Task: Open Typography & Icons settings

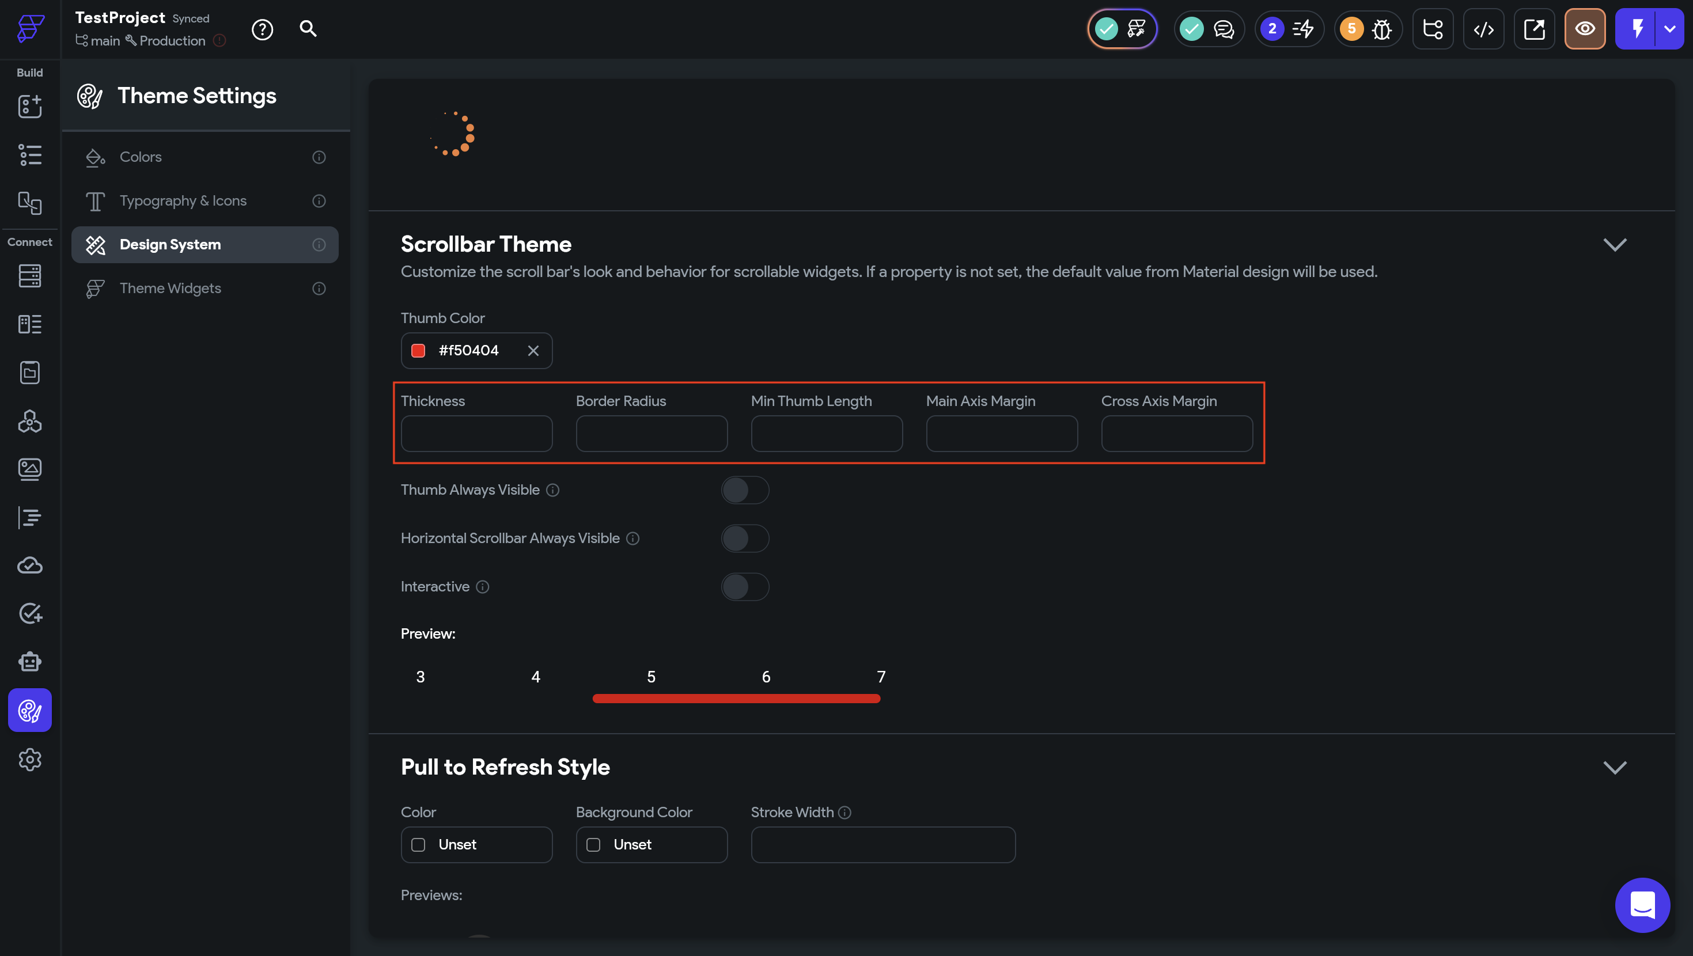Action: [x=183, y=201]
